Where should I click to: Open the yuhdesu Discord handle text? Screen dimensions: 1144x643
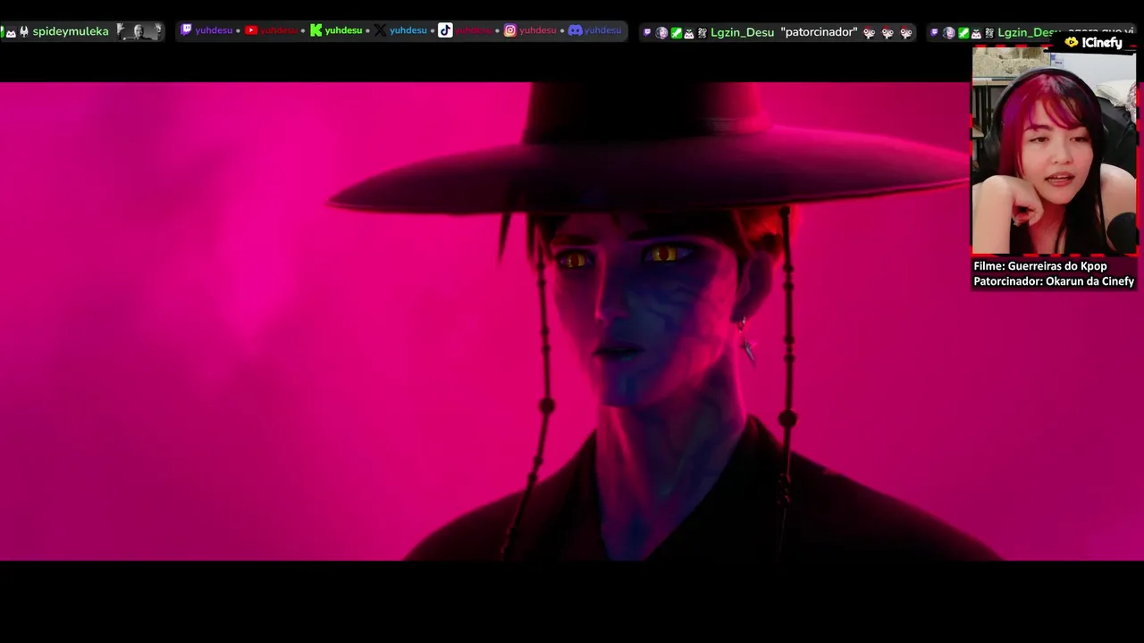point(603,30)
